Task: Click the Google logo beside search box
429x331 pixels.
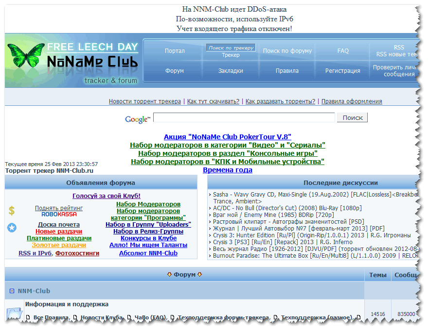Action: coord(138,119)
